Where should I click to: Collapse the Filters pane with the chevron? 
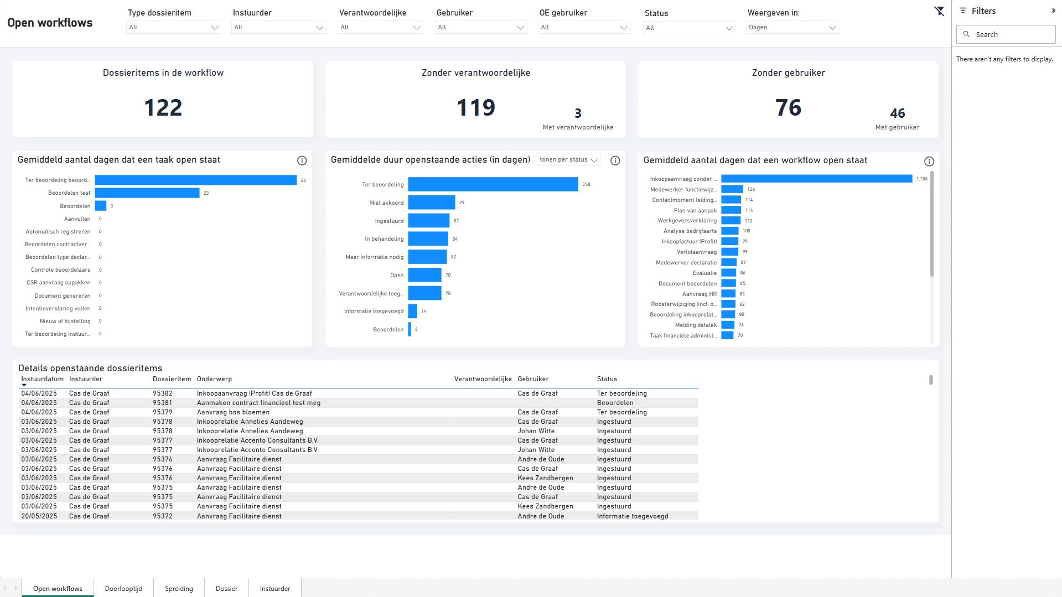click(1053, 11)
